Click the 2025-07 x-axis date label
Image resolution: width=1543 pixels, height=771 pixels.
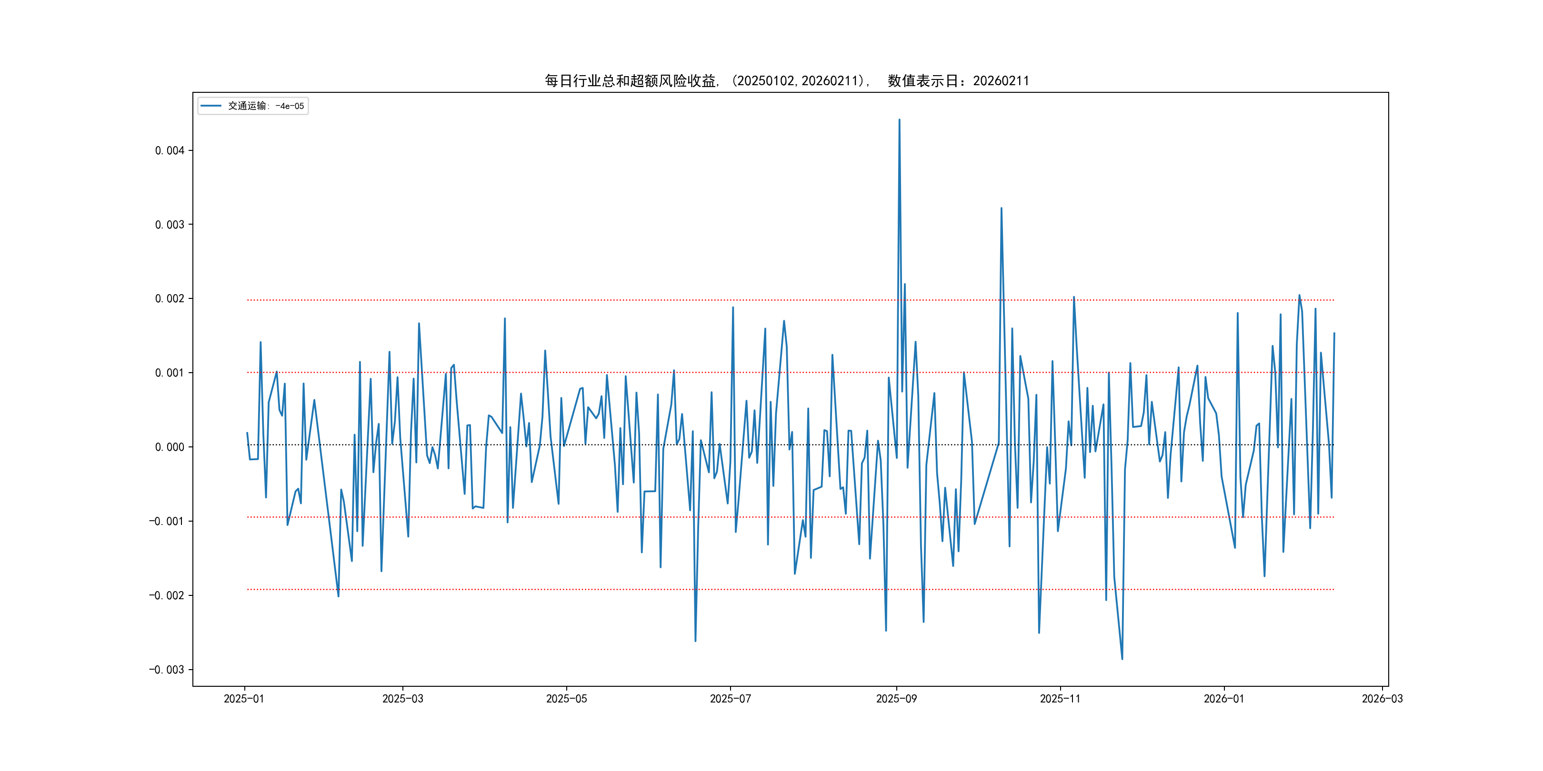(x=730, y=699)
